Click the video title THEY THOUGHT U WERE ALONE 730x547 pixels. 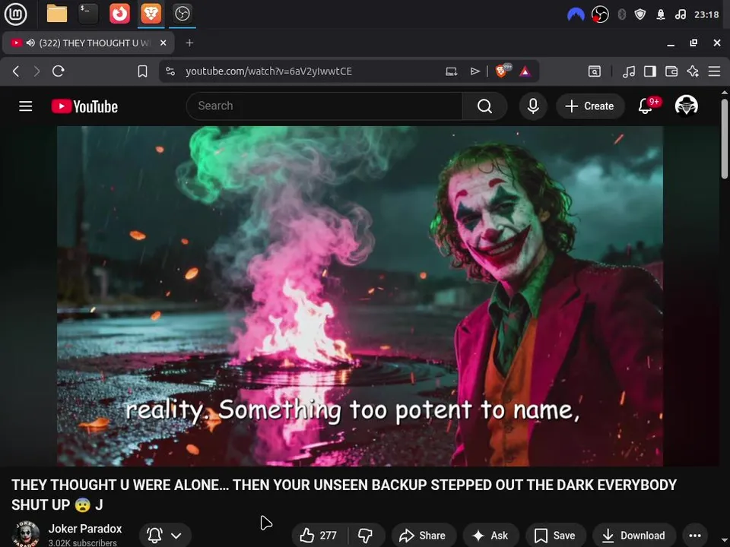(344, 495)
